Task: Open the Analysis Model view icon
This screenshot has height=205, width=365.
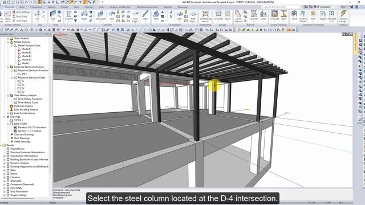Action: coord(303,17)
